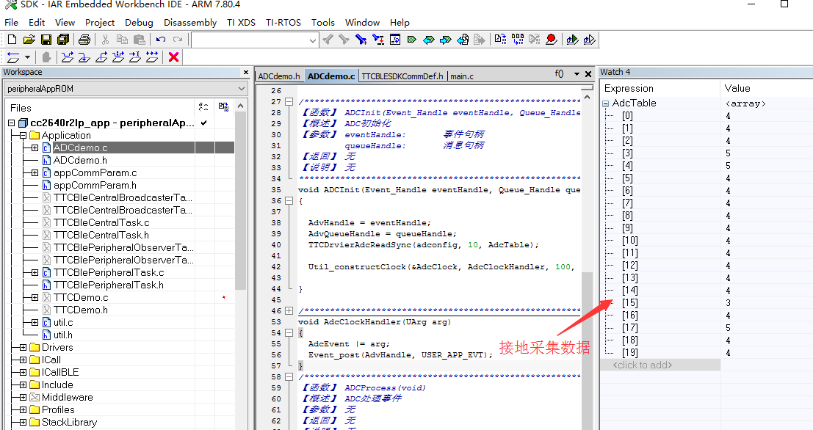
Task: Collapse the code fold at line 36
Action: (x=289, y=201)
